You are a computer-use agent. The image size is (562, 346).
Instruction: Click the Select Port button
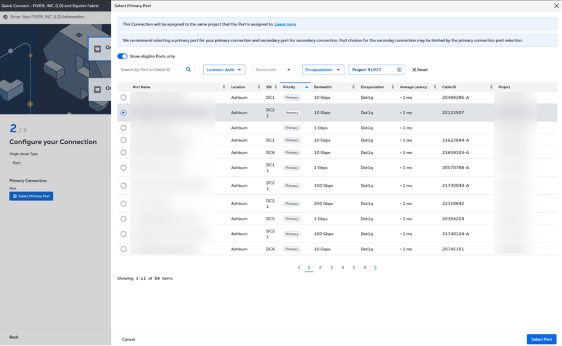click(541, 339)
